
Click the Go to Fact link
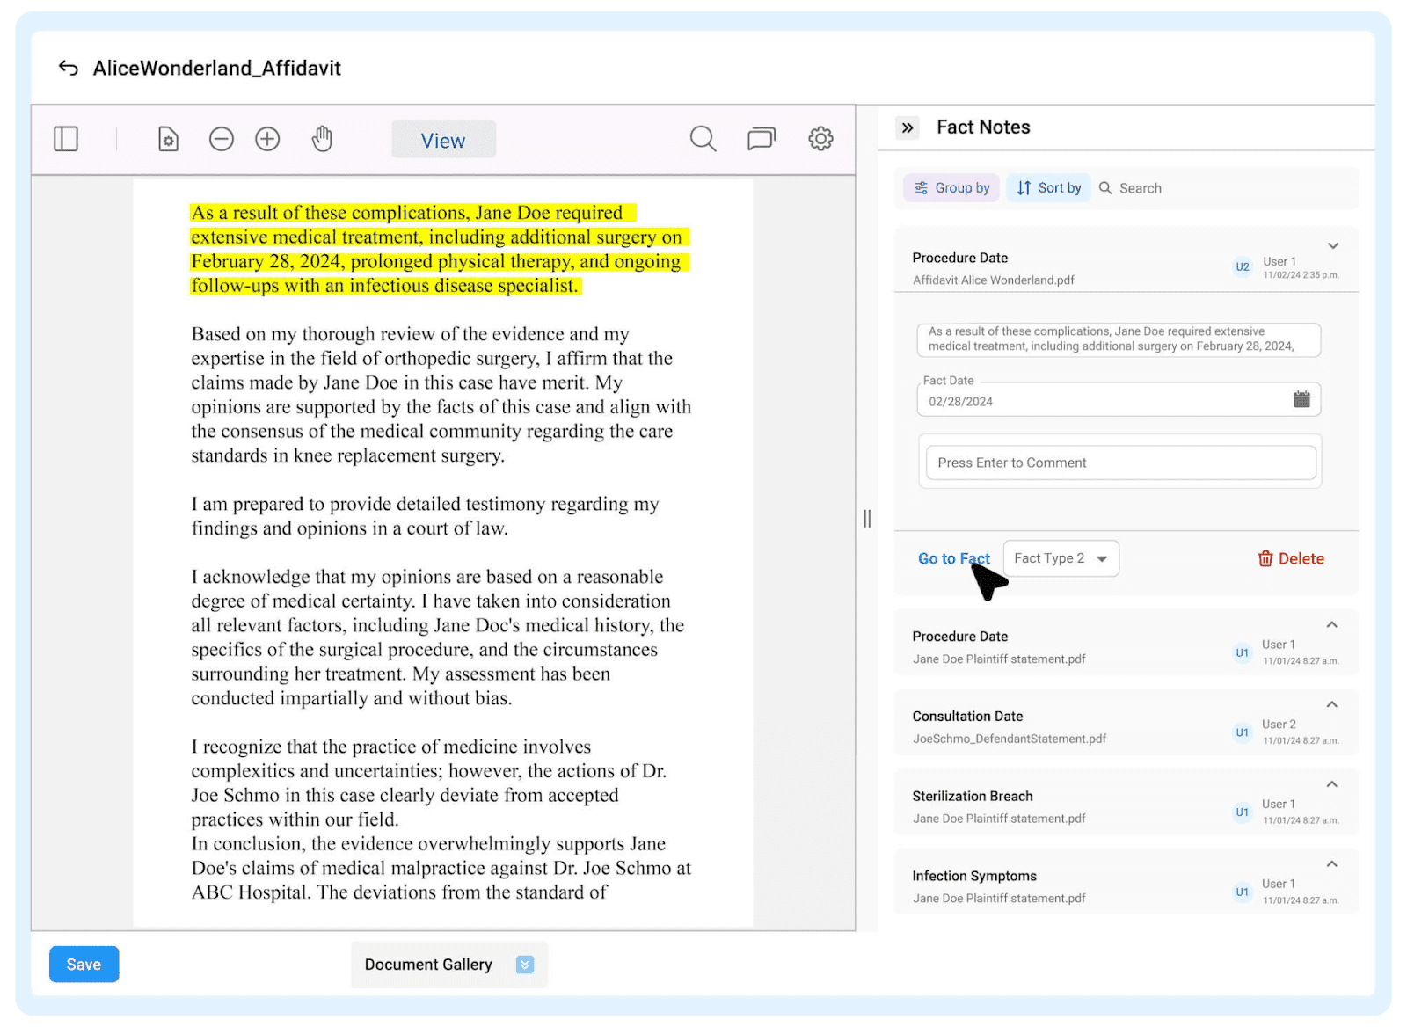click(954, 558)
